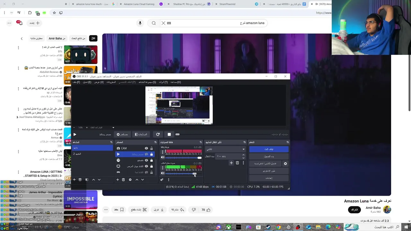Open audio mixer menu three-dot icon

coord(169,180)
